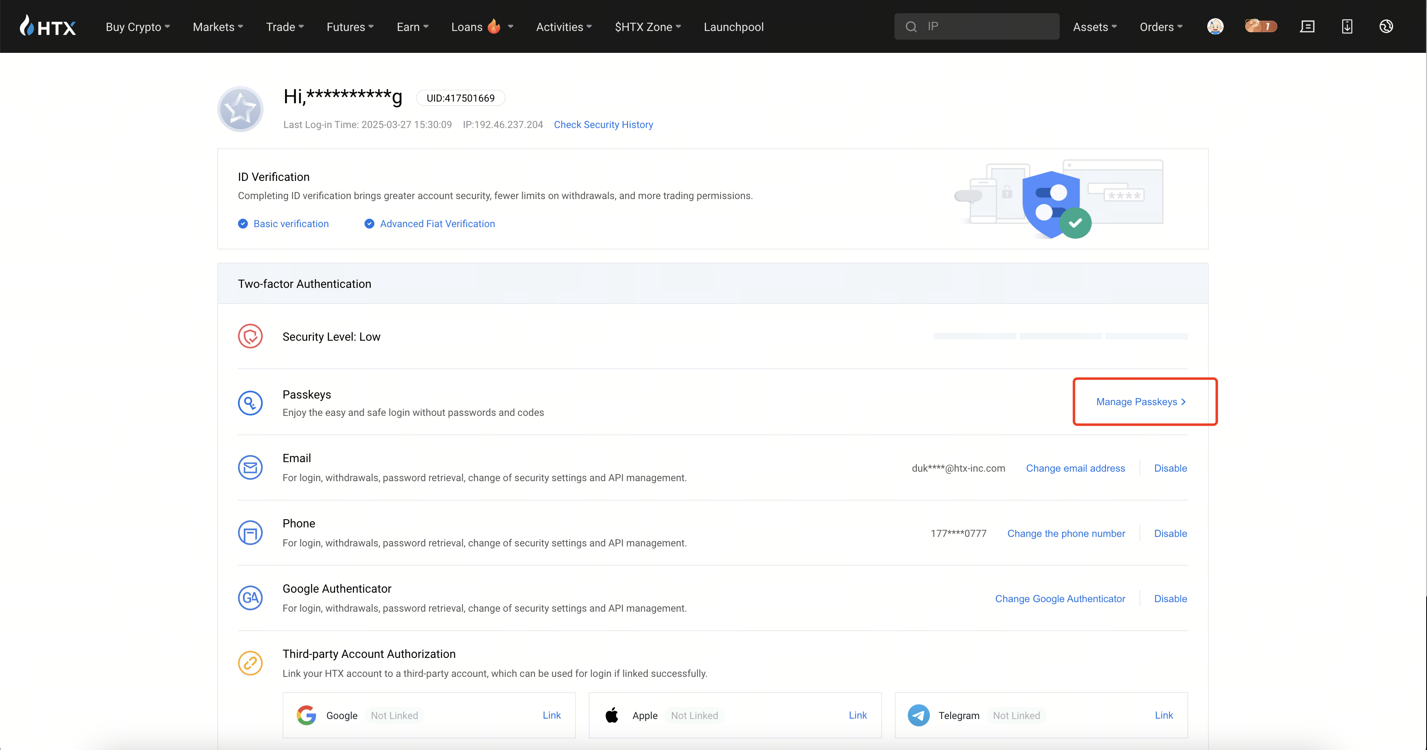This screenshot has width=1427, height=750.
Task: Open Basic verification link
Action: [291, 224]
